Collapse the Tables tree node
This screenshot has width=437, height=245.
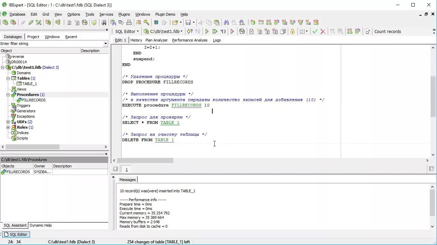tap(8, 78)
